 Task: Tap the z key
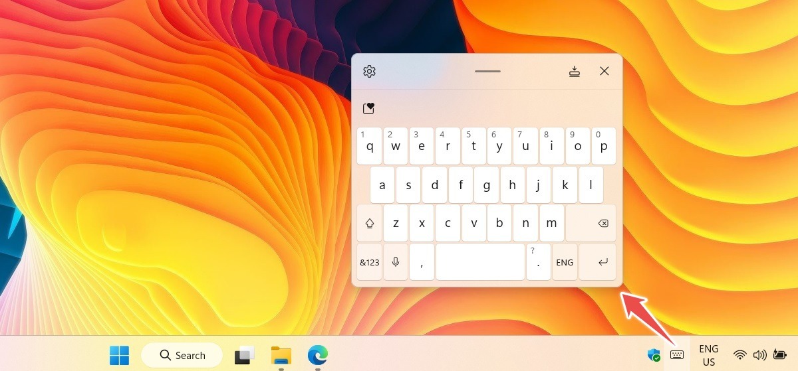396,223
